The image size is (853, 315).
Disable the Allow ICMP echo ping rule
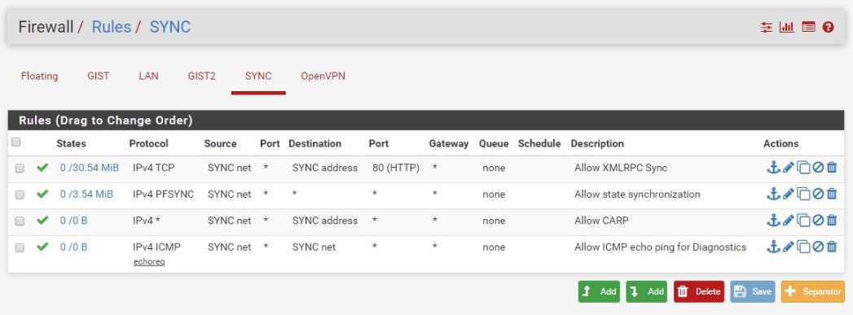[818, 247]
